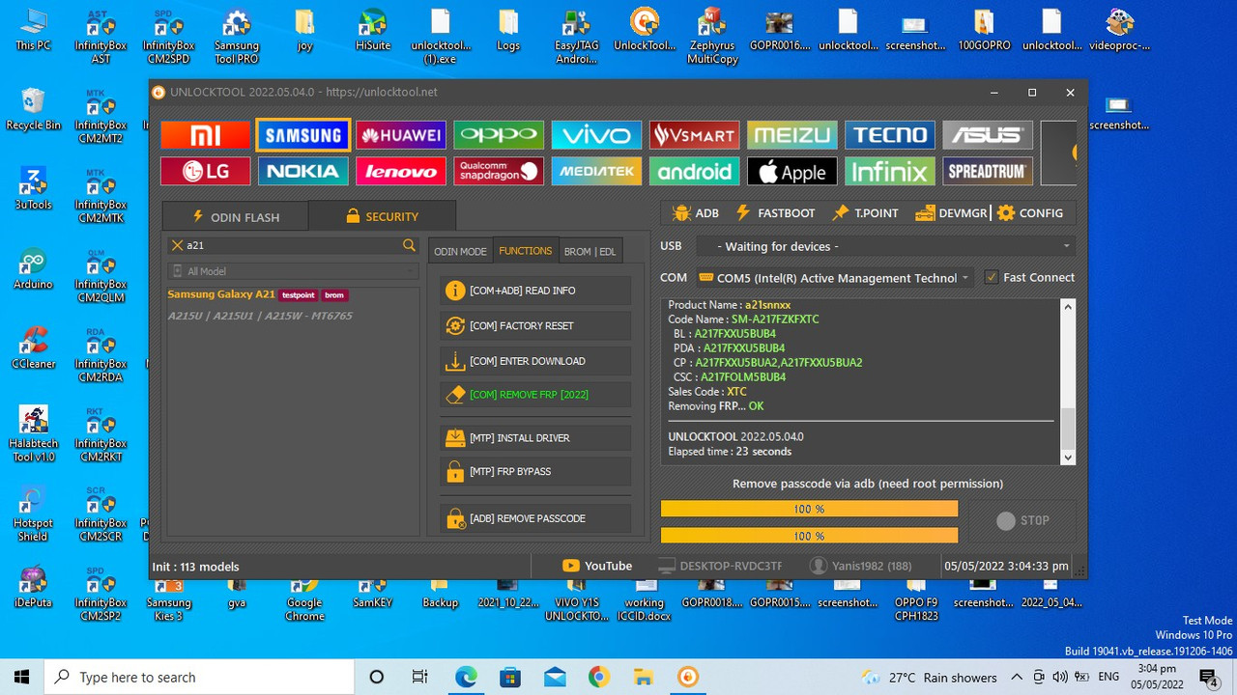Open the Qualcomm Snapdragon tile

click(x=499, y=172)
